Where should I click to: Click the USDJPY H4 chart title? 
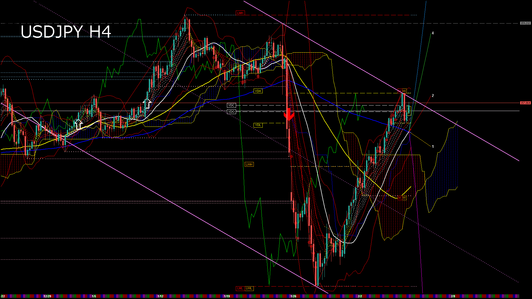point(66,32)
